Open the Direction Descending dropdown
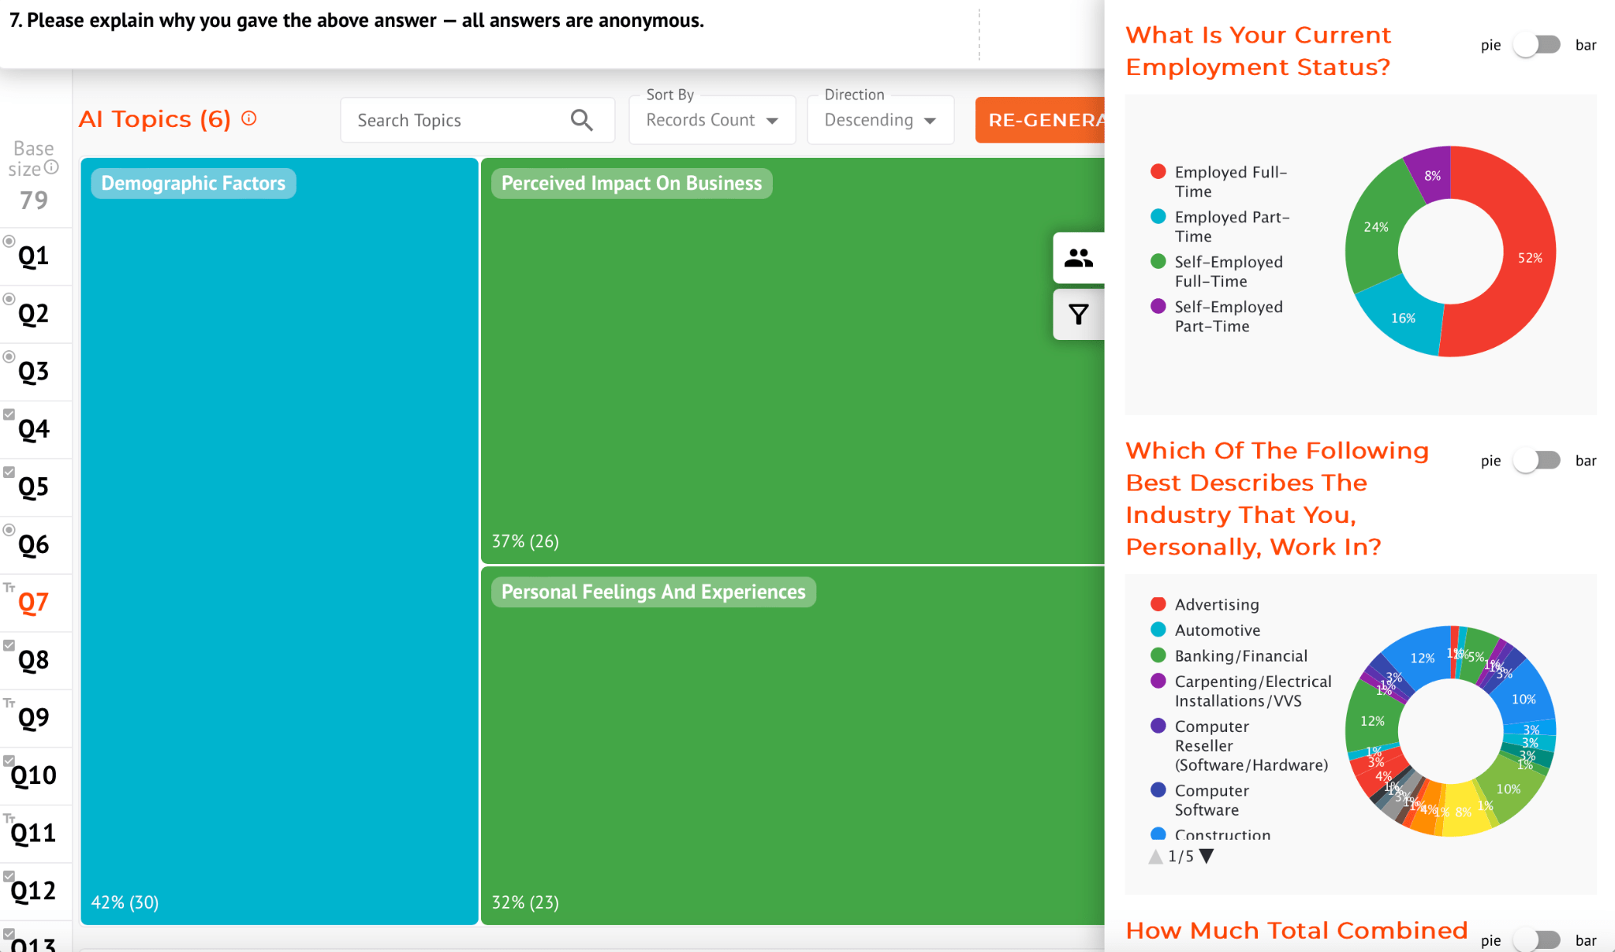Viewport: 1615px width, 952px height. [x=880, y=120]
